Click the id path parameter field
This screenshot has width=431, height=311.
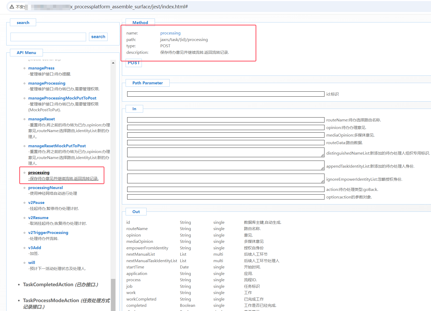coord(225,94)
